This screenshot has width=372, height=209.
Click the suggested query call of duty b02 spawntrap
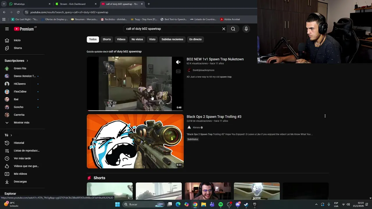click(x=125, y=51)
